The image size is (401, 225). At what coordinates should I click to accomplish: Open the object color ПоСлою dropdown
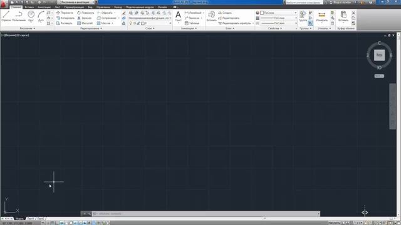[278, 12]
